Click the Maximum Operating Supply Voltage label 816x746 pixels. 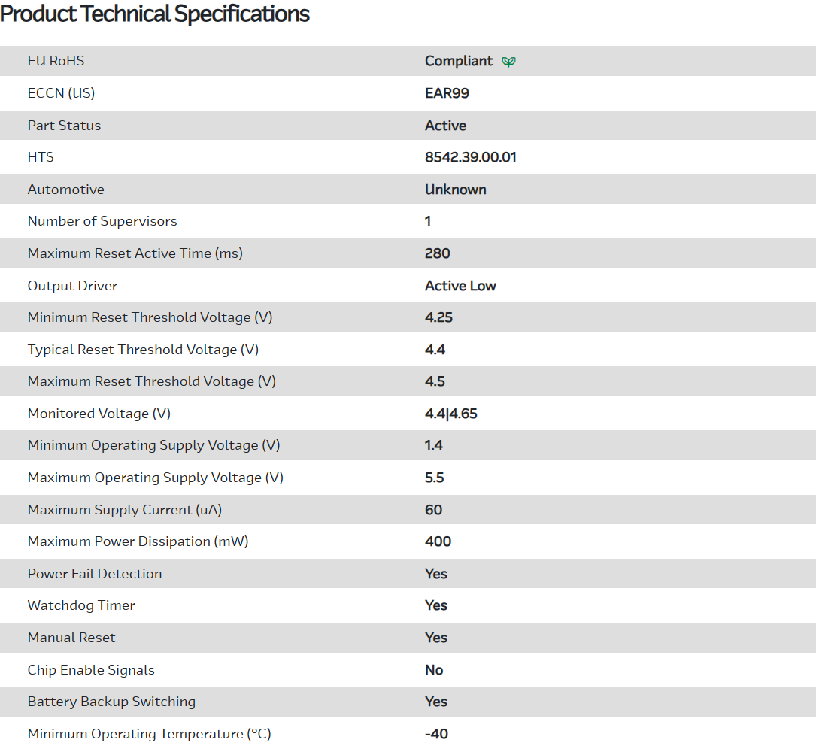coord(155,478)
